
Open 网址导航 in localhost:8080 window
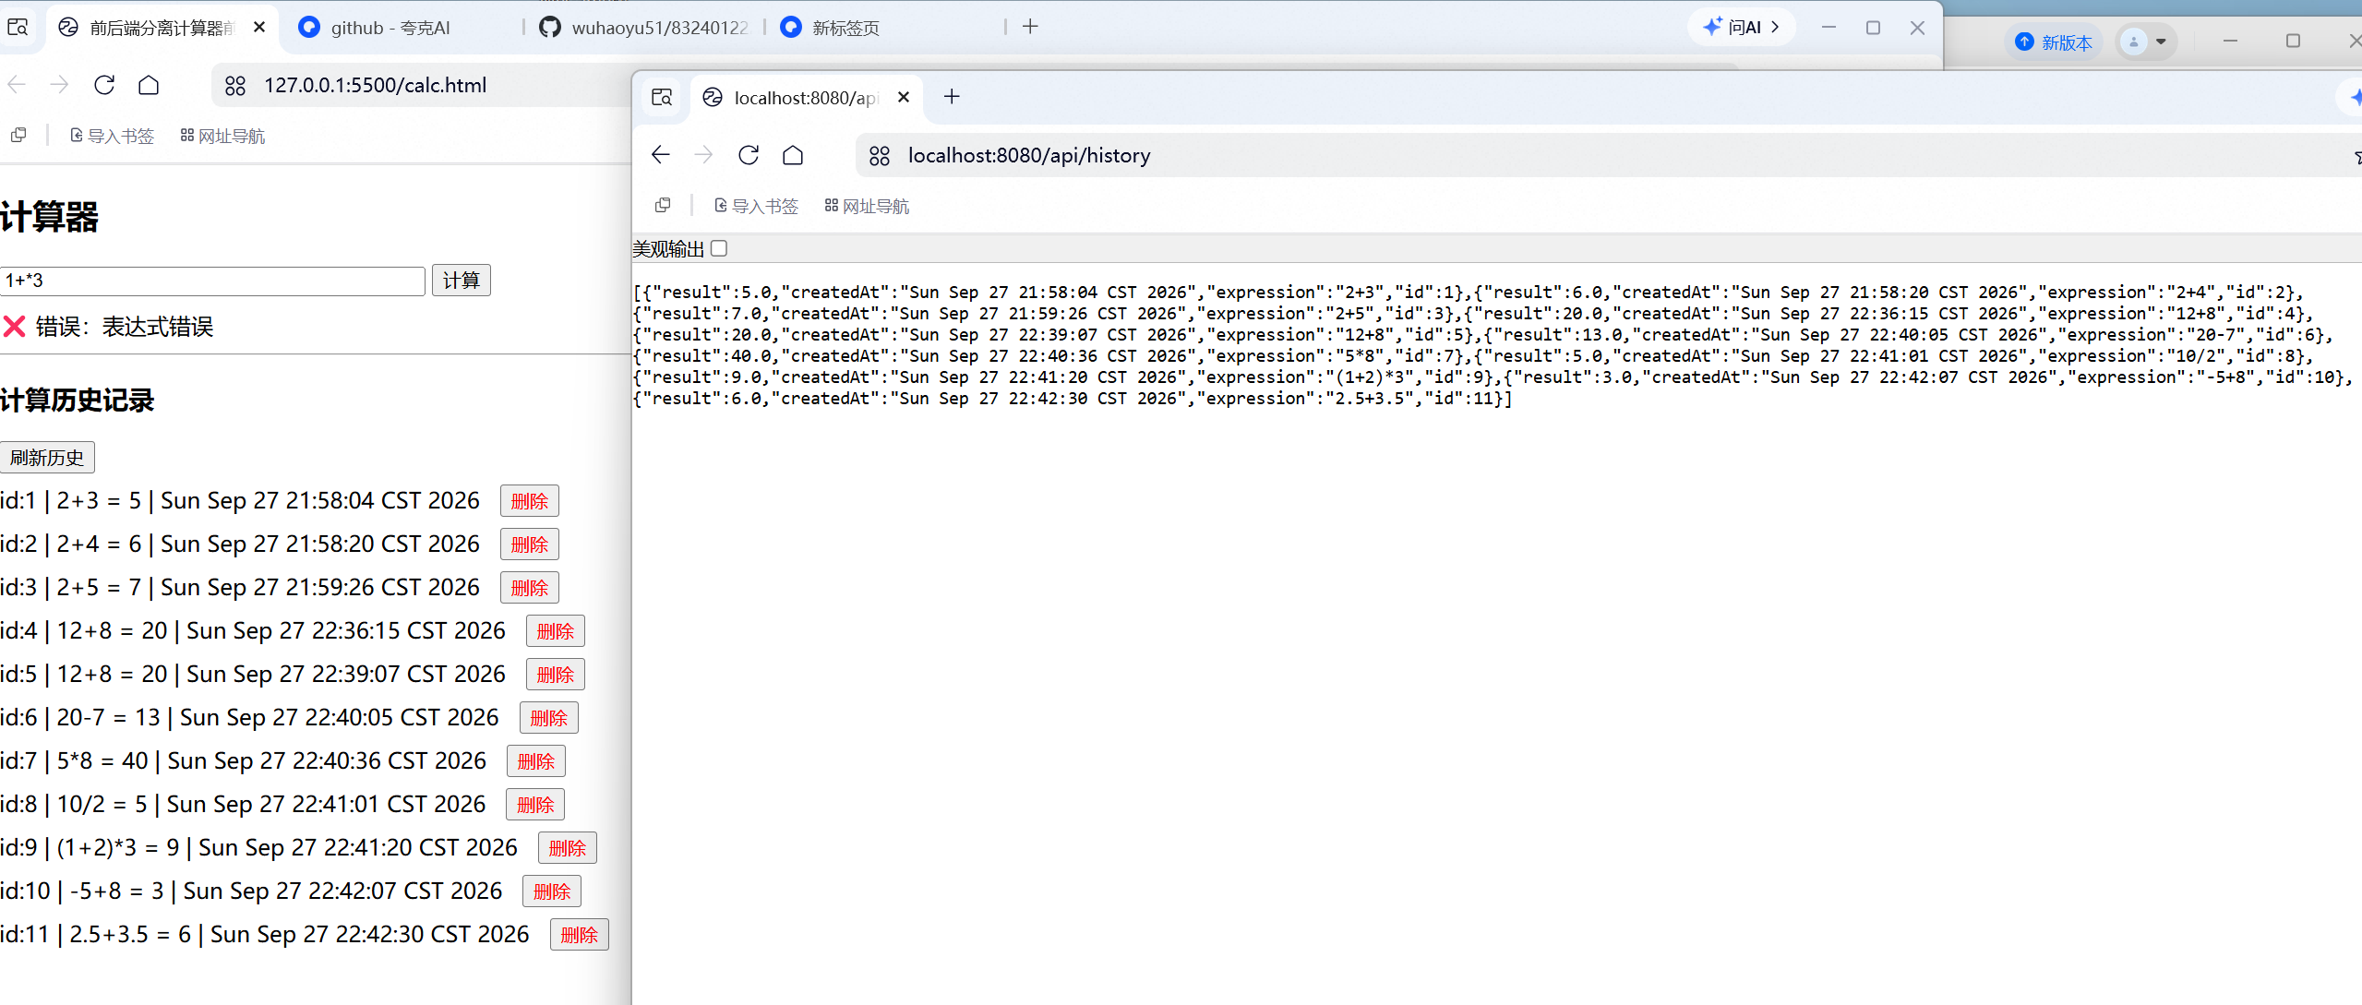[867, 206]
